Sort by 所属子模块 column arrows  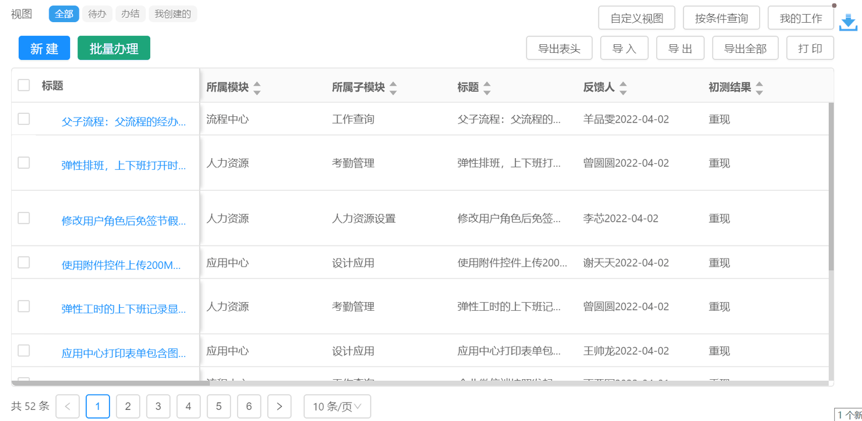tap(393, 88)
